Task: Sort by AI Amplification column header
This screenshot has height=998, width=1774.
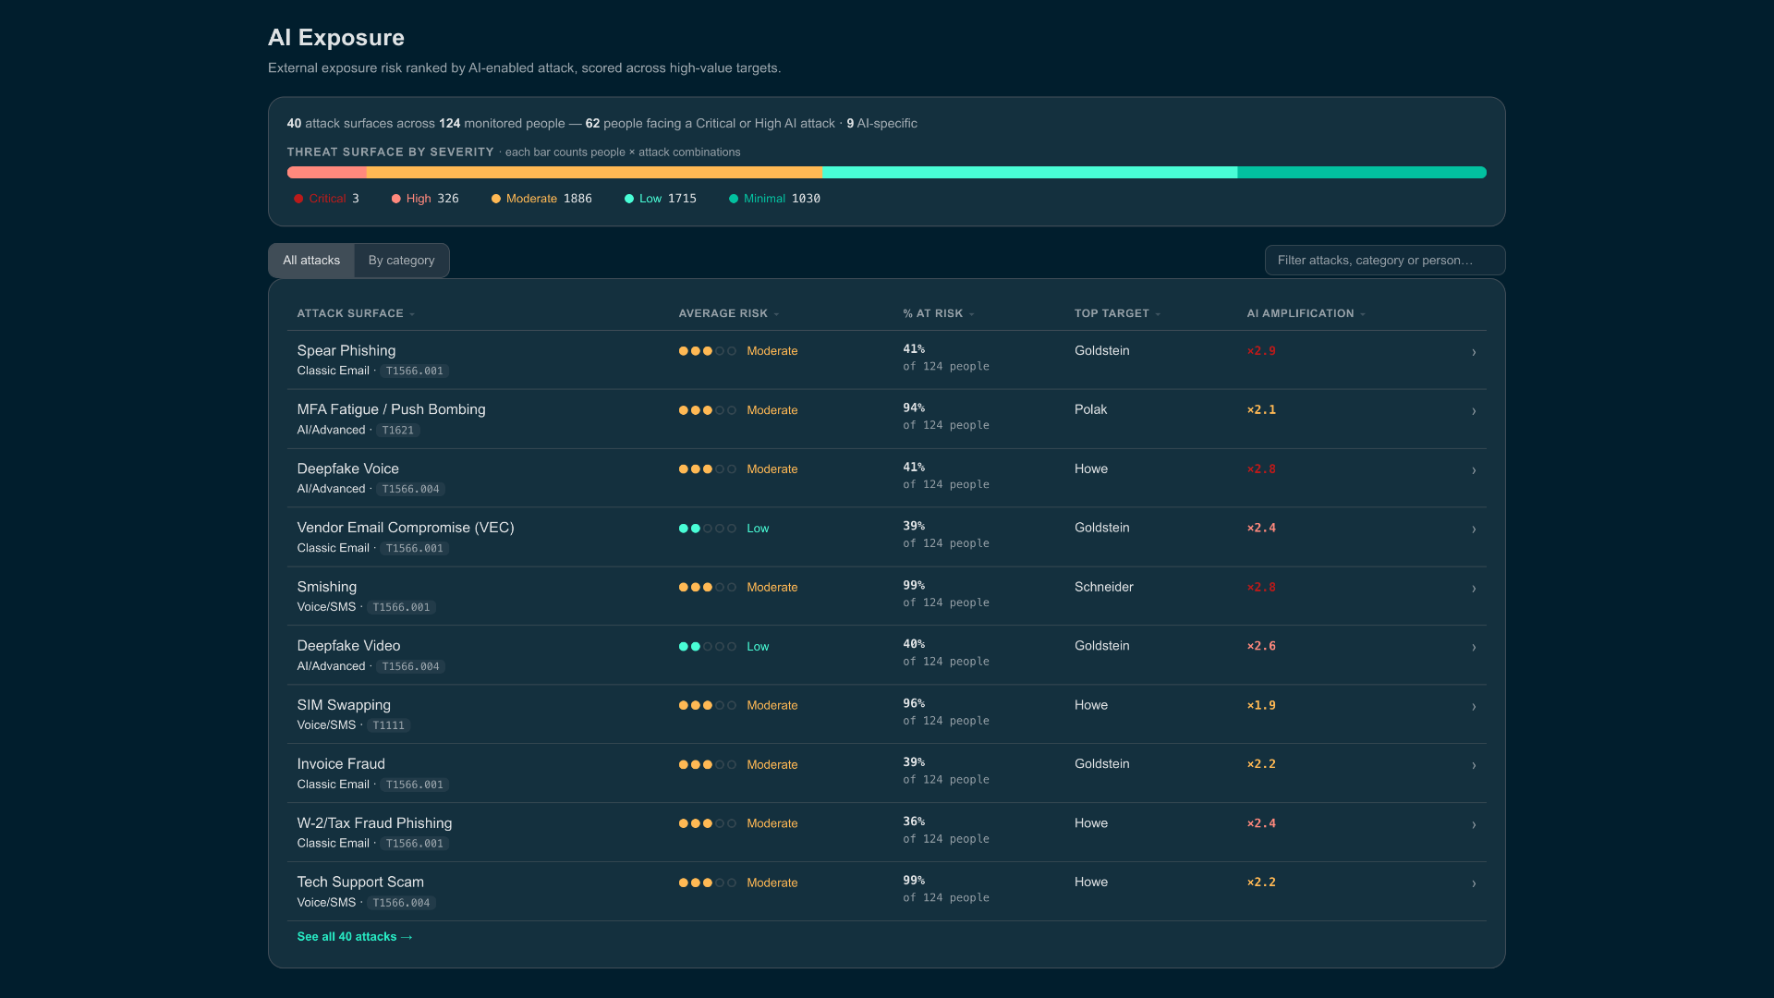Action: tap(1306, 313)
